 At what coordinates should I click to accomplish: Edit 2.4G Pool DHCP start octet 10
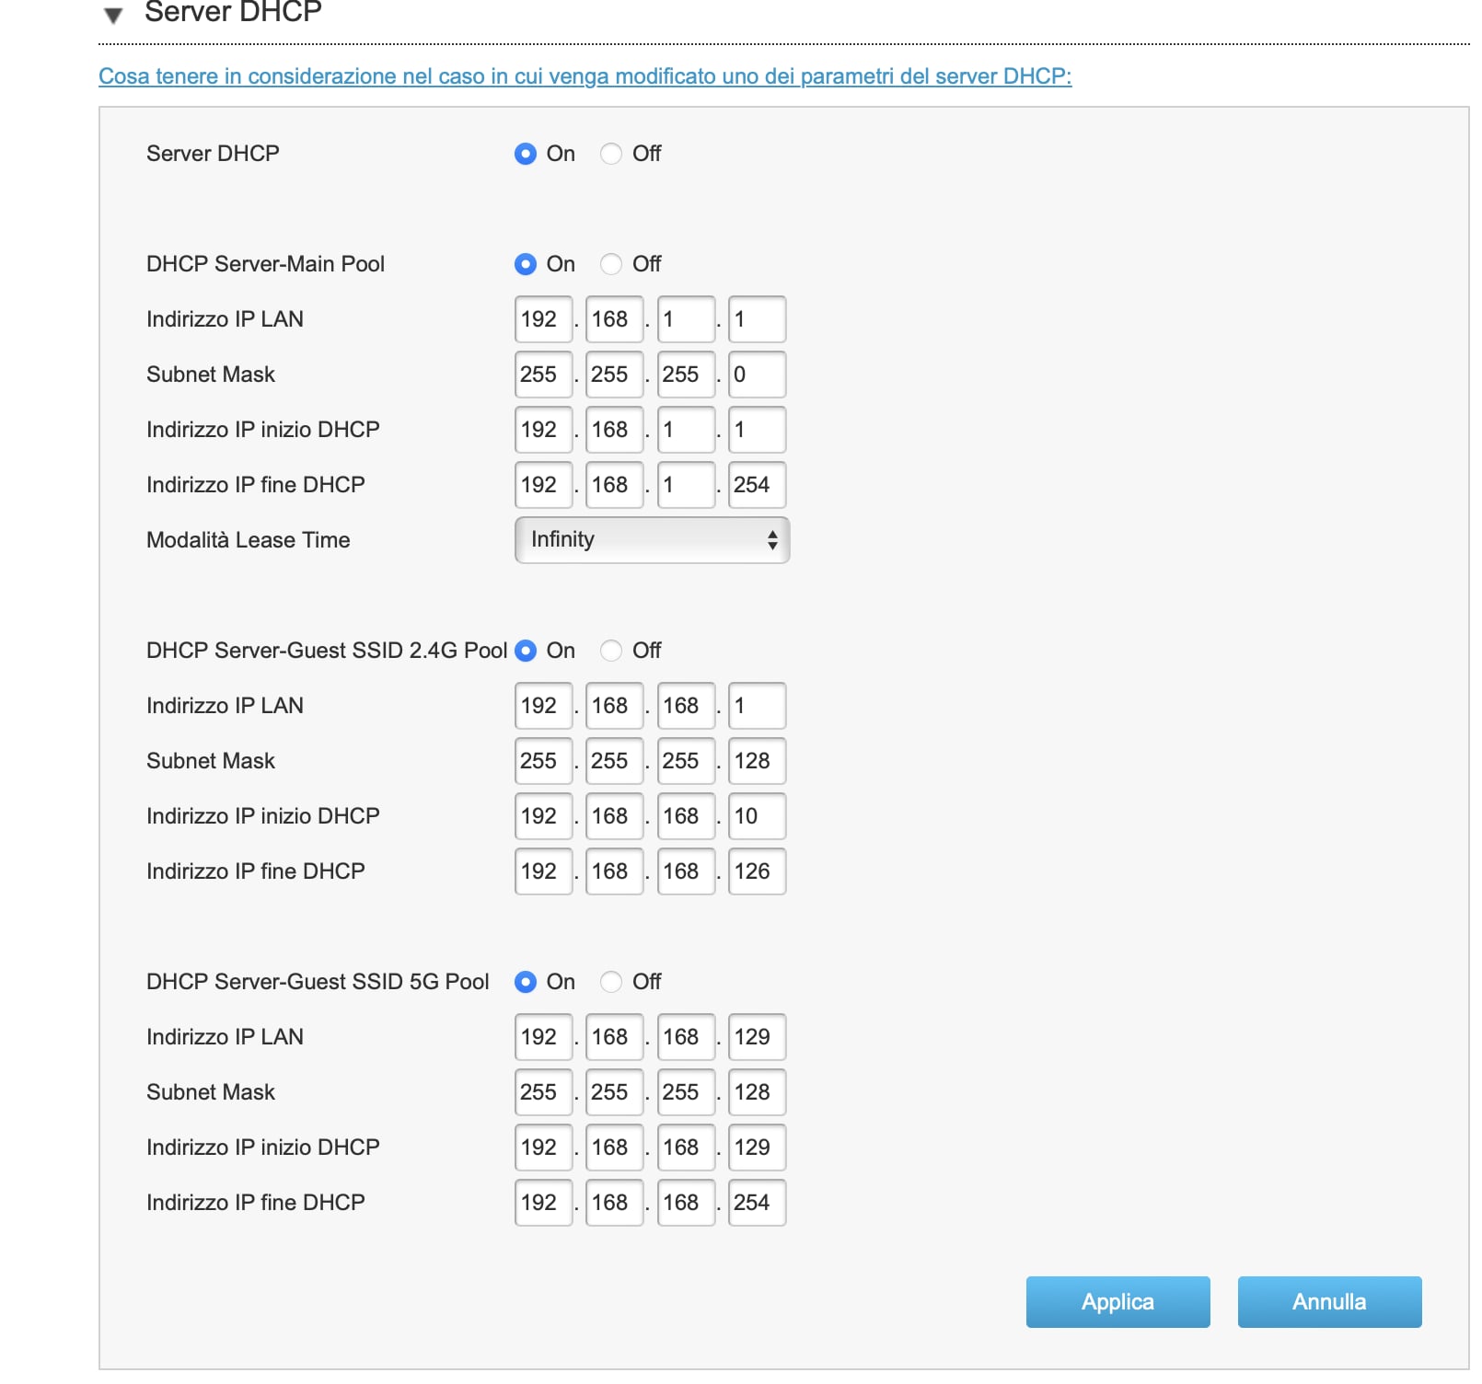pyautogui.click(x=757, y=816)
